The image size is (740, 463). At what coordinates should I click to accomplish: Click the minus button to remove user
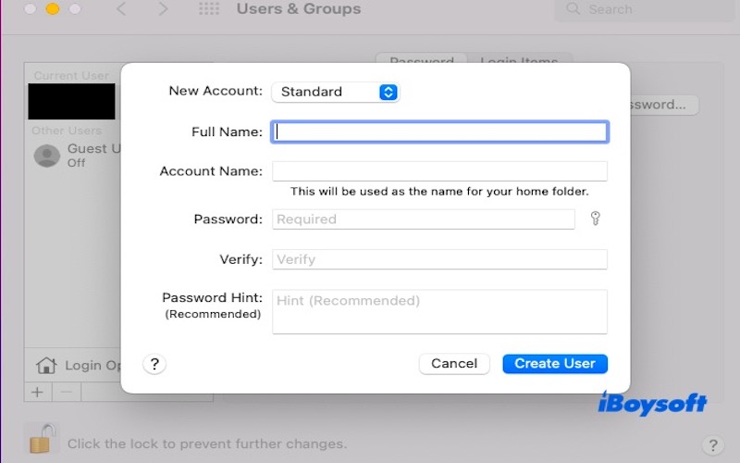coord(65,392)
